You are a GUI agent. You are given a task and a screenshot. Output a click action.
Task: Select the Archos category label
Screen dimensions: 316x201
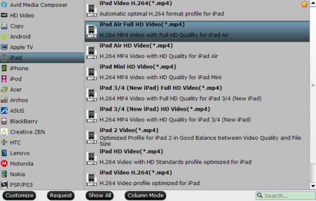tap(19, 100)
